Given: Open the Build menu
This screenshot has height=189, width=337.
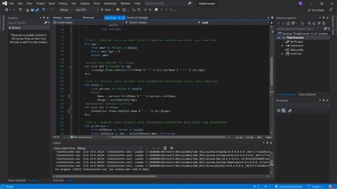Looking at the screenshot, I should tap(52, 4).
